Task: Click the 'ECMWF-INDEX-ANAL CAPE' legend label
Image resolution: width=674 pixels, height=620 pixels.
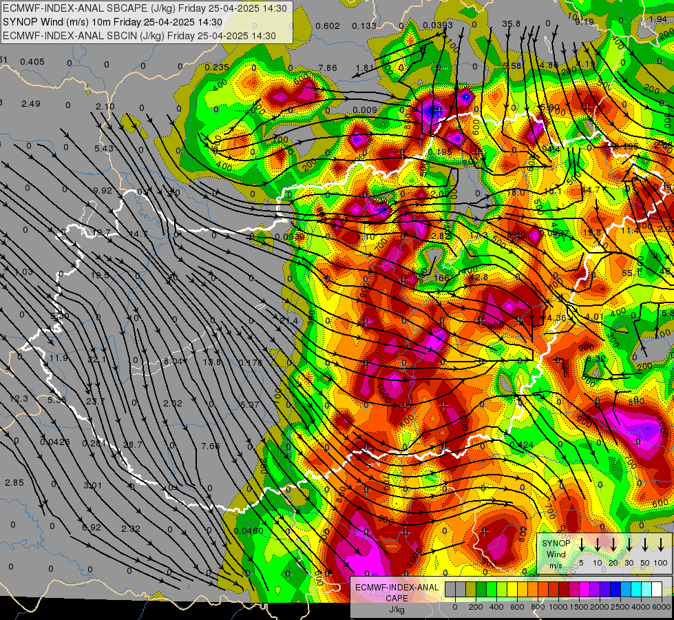Action: pyautogui.click(x=397, y=593)
